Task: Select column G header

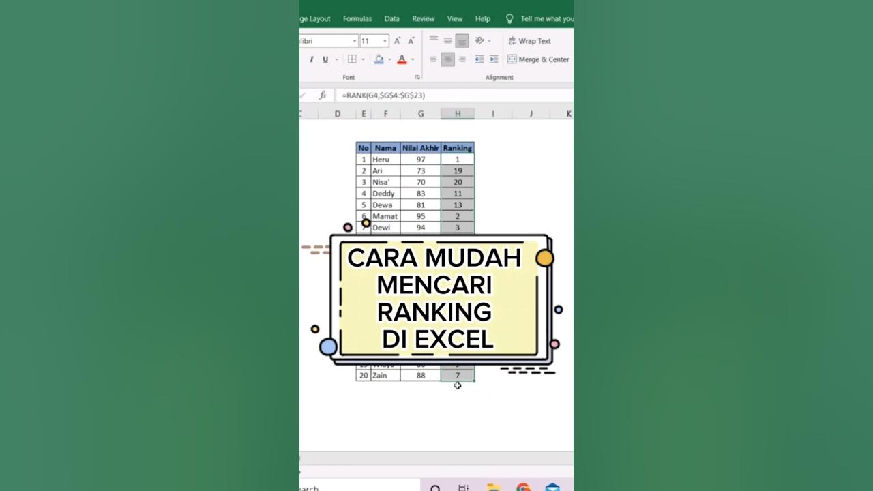Action: pyautogui.click(x=421, y=114)
